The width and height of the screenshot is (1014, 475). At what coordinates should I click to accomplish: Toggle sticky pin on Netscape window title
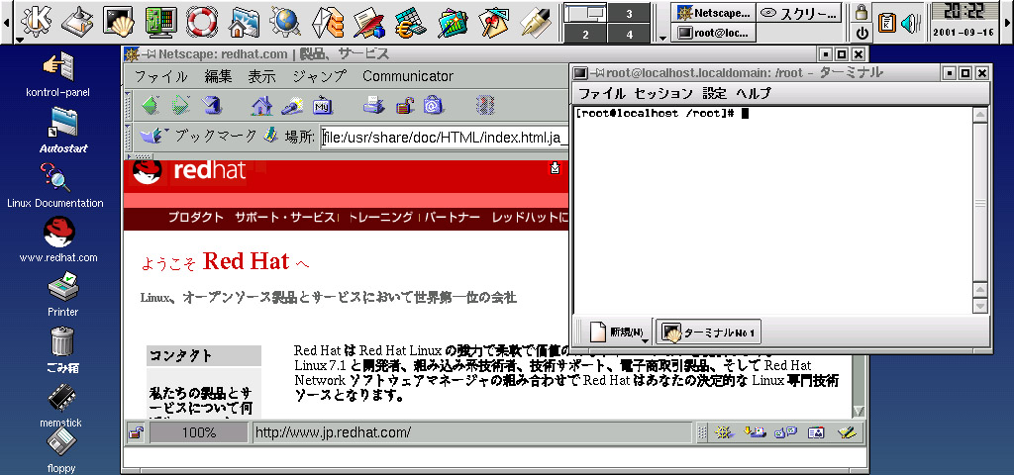(149, 54)
